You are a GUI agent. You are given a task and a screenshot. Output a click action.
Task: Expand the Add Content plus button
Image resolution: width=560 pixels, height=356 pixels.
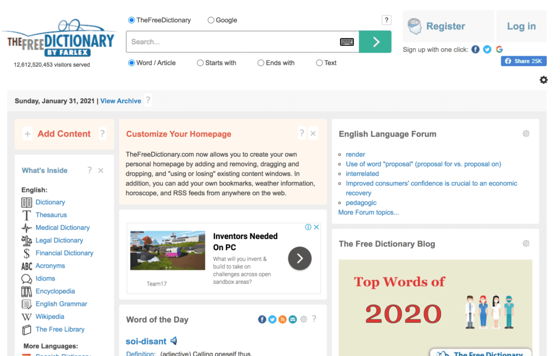click(x=27, y=134)
